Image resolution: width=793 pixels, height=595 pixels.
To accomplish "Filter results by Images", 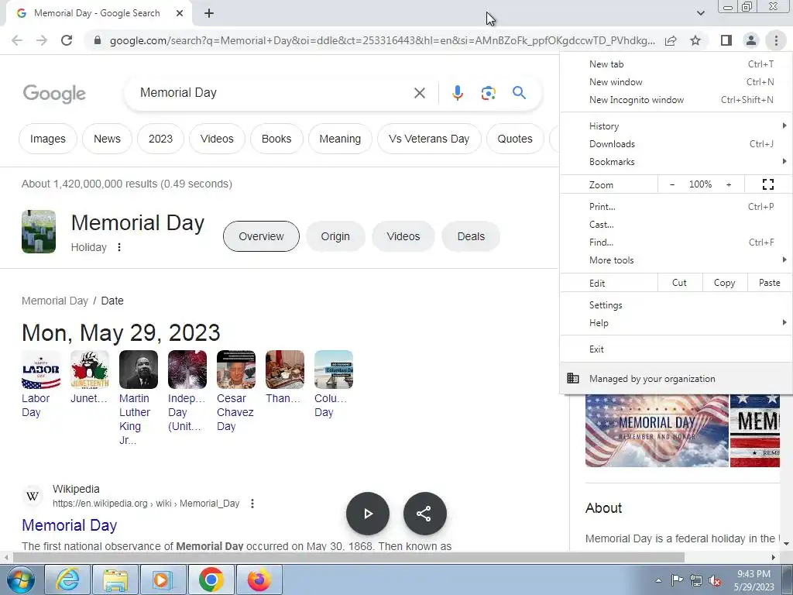I will (x=47, y=139).
